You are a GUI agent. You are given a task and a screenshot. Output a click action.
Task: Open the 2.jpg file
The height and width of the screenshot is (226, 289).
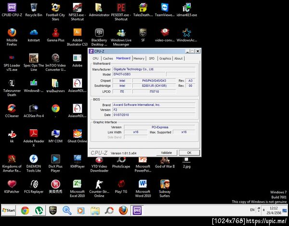tap(187, 162)
